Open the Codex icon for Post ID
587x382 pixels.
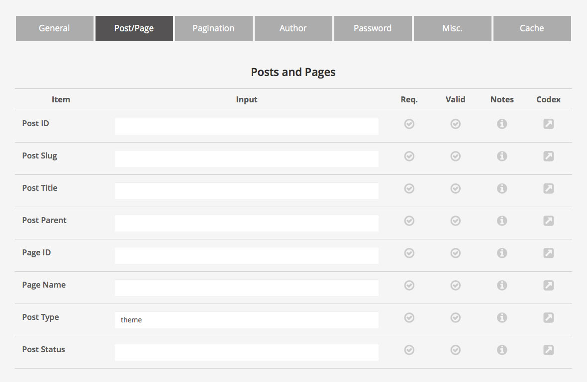pyautogui.click(x=548, y=124)
